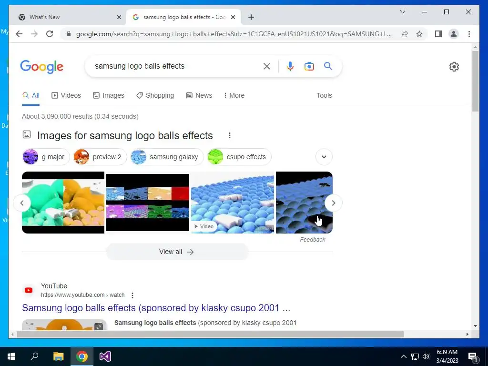This screenshot has width=488, height=366.
Task: Open Visual Studio from taskbar
Action: [x=105, y=356]
